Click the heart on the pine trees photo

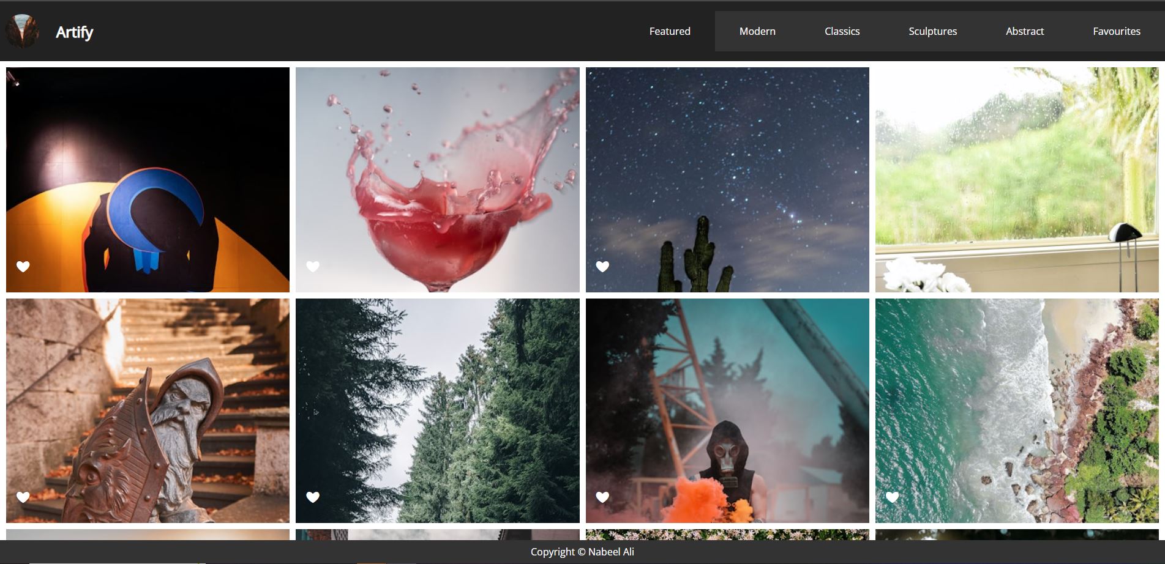click(313, 497)
